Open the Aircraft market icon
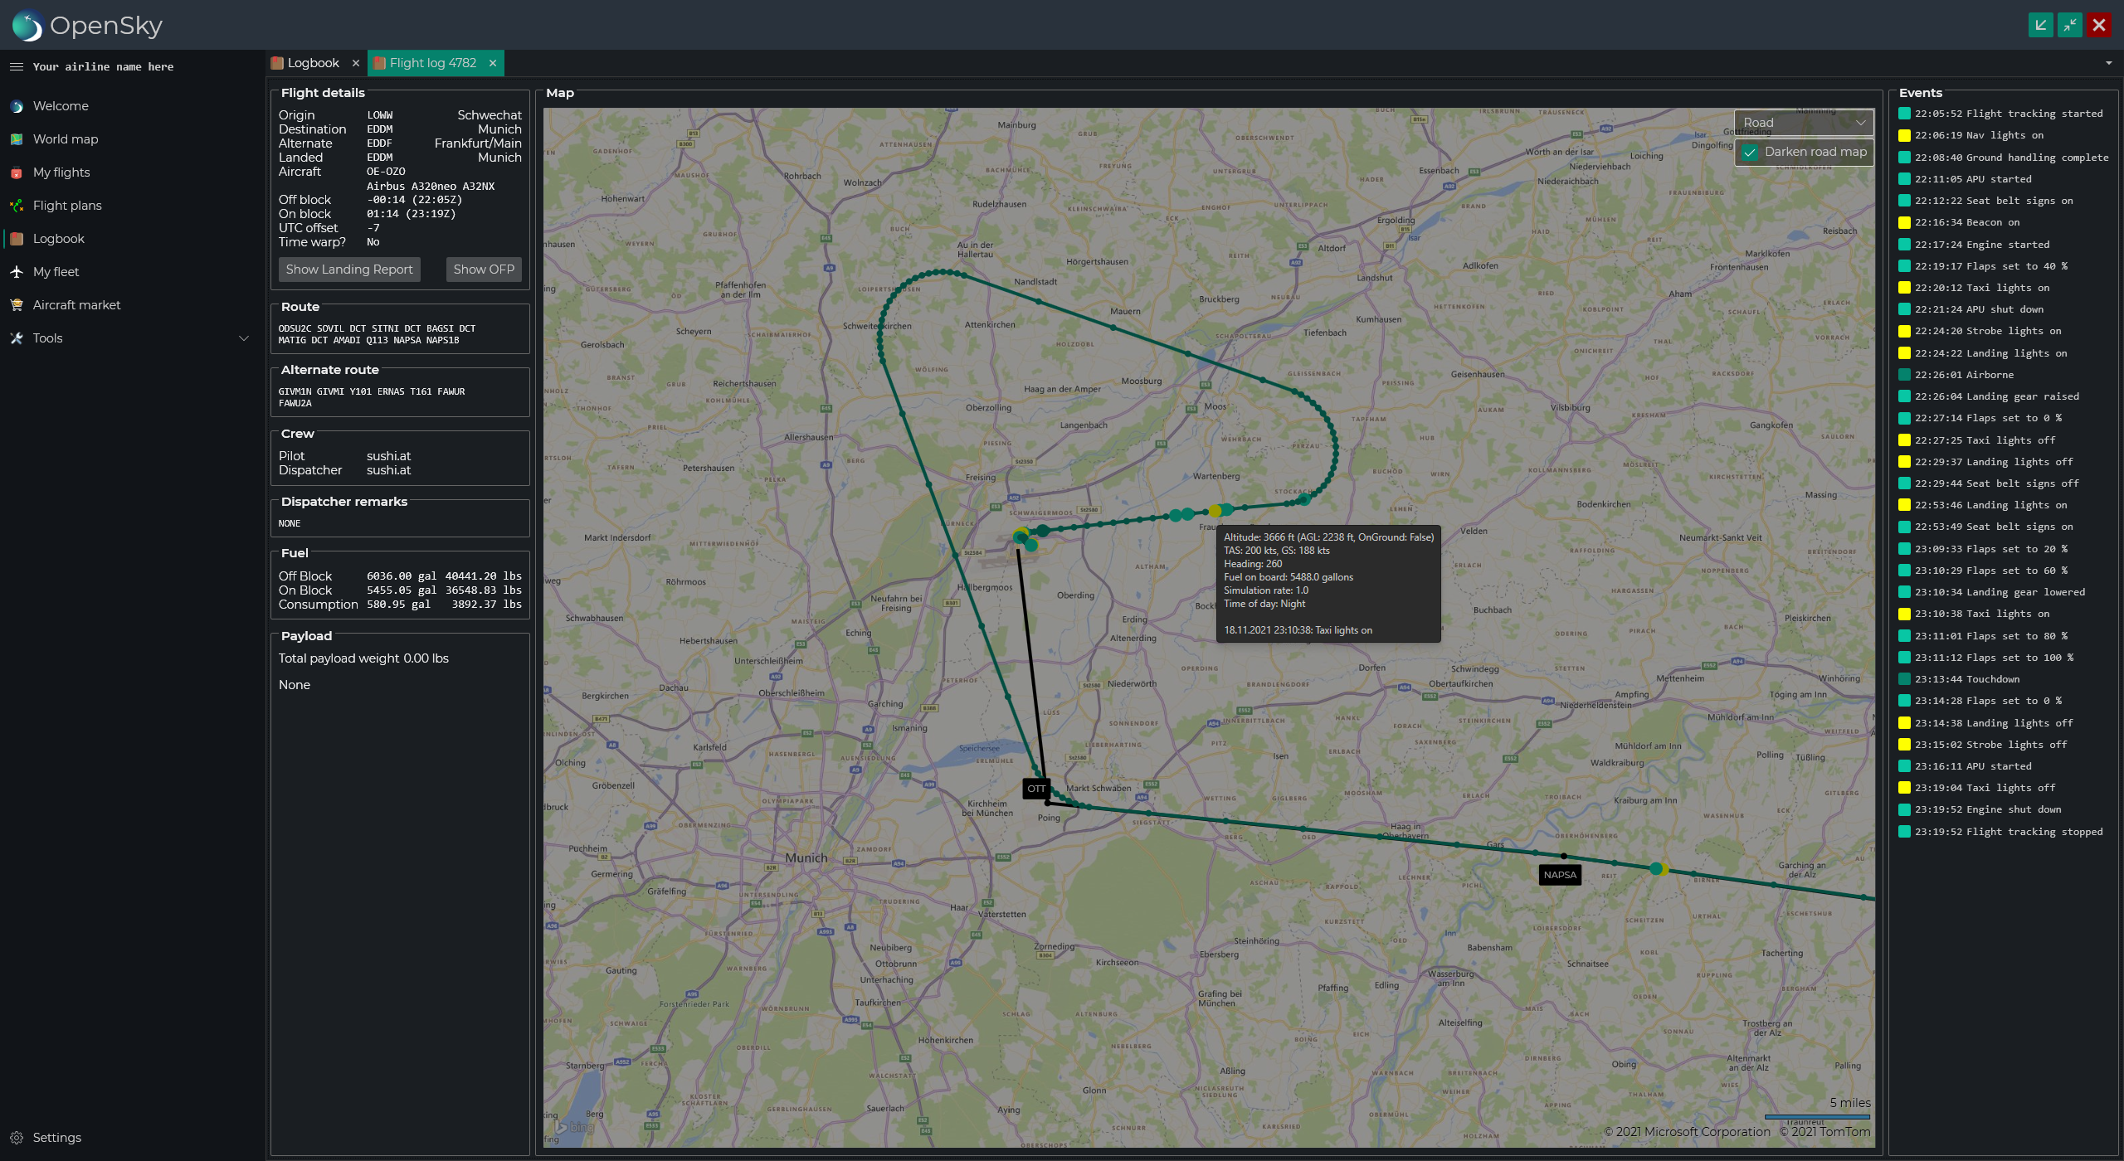Screen dimensions: 2124x1161 [17, 305]
